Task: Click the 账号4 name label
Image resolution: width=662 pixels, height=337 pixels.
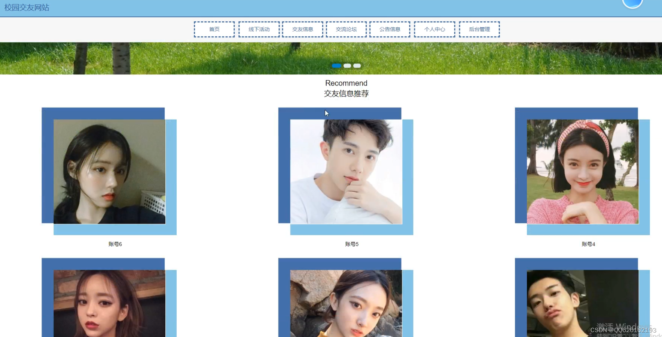Action: click(x=588, y=244)
